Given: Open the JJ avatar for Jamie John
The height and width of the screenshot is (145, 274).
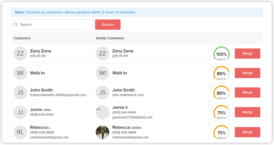Looking at the screenshot, I should click(20, 112).
